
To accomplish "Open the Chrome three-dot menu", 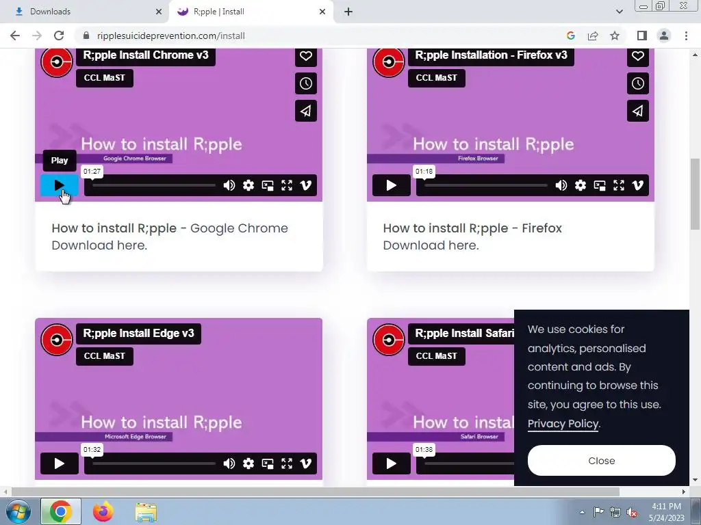I will point(686,36).
